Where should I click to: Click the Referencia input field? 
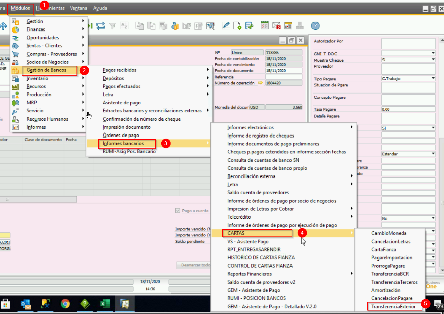point(284,77)
